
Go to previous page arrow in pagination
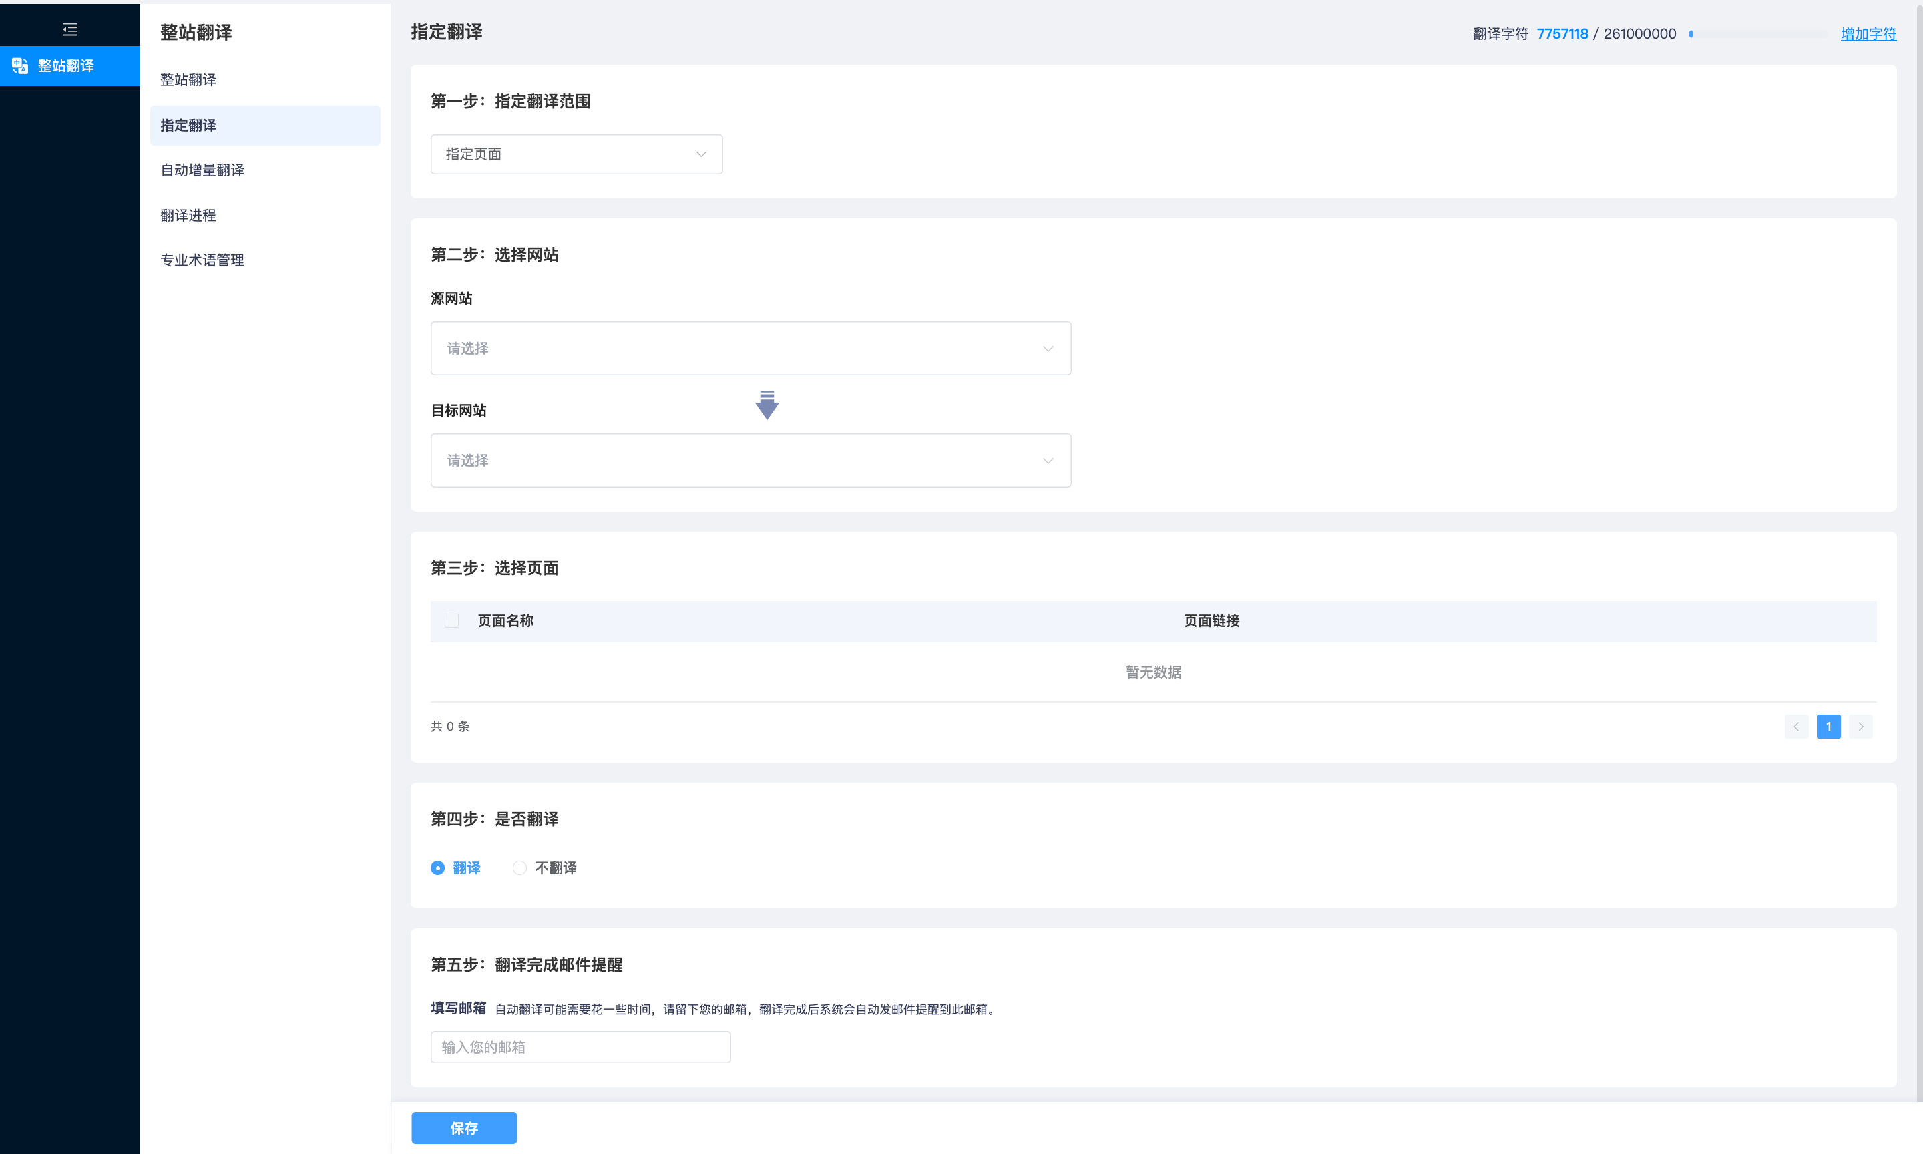(1796, 727)
